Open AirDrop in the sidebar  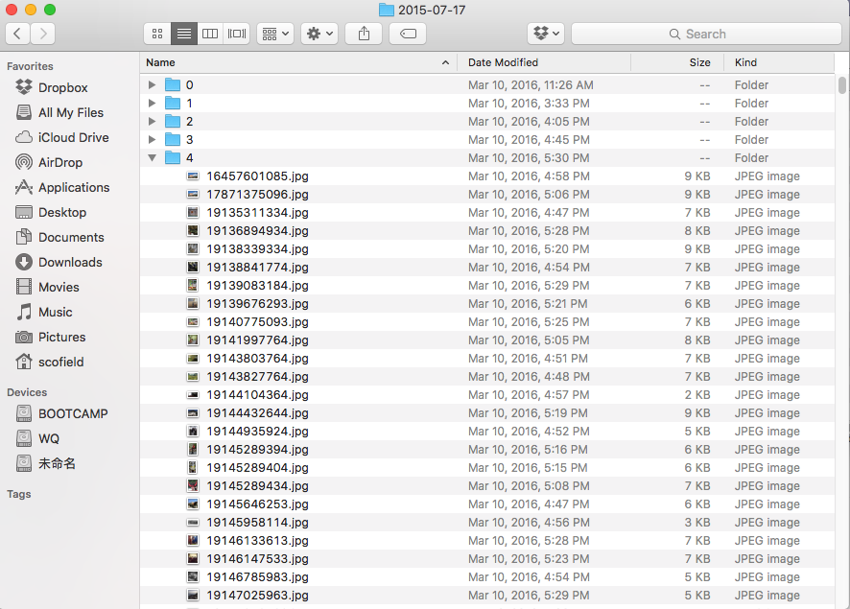[x=59, y=163]
